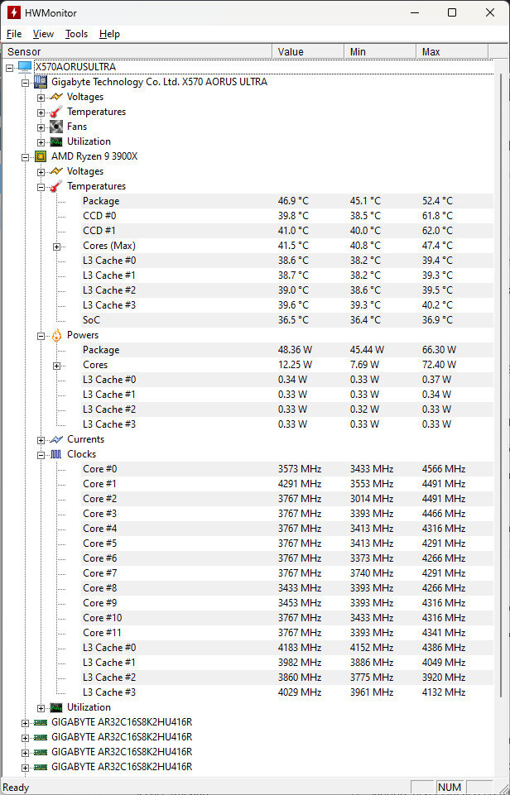Select the CCD #1 temperature row
Screen dimensions: 510x795
[x=287, y=231]
